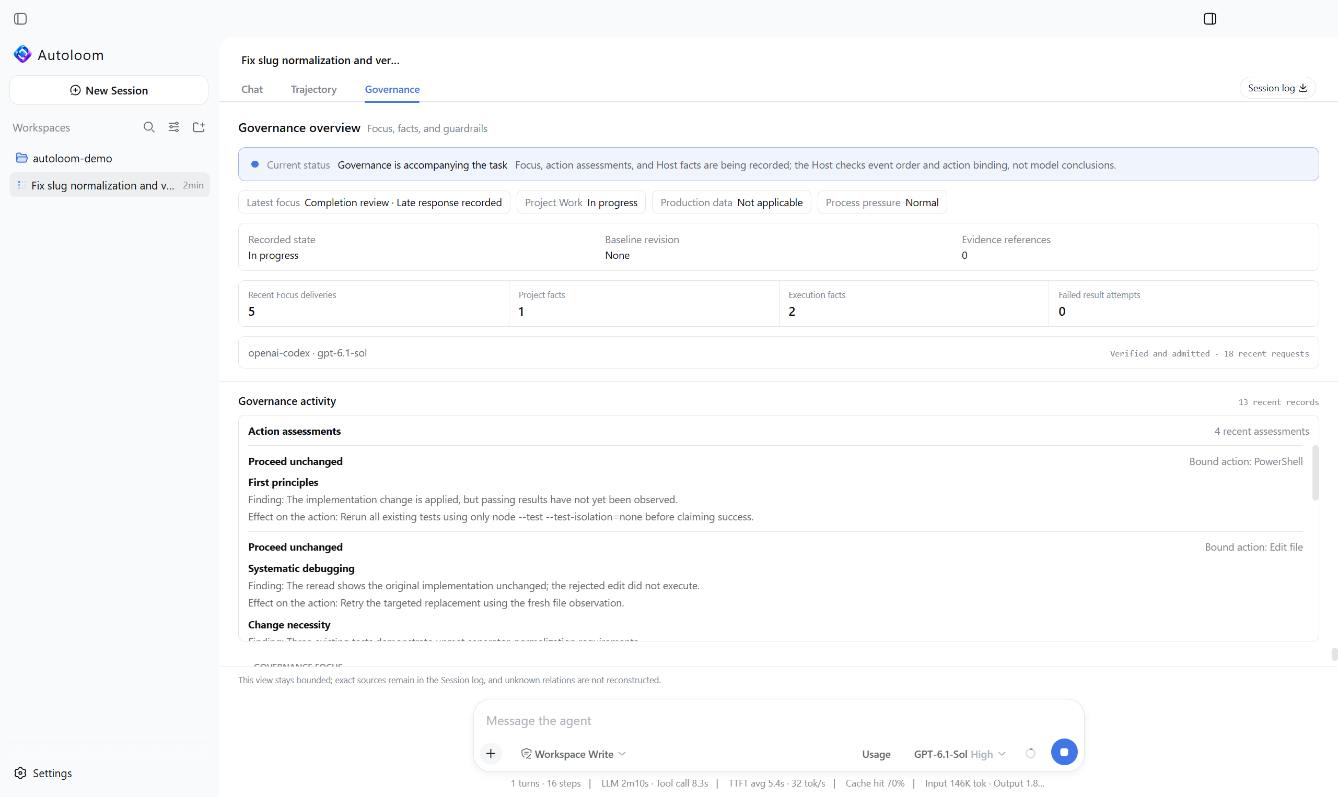
Task: Open GPT-6.1-Sol High model dropdown
Action: 960,754
